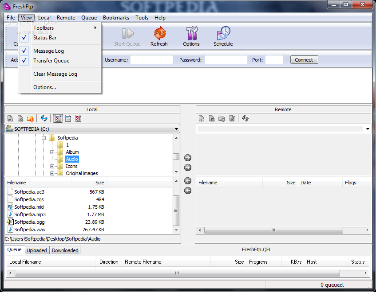376x292 pixels.
Task: Open the Queue menu
Action: [89, 18]
